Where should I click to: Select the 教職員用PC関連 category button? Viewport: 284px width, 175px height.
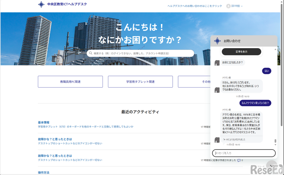(70, 82)
